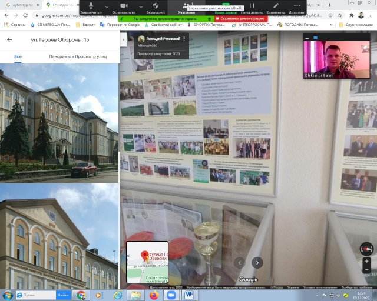The height and width of the screenshot is (301, 377).
Task: Go to the next panorama
Action: pyautogui.click(x=257, y=263)
